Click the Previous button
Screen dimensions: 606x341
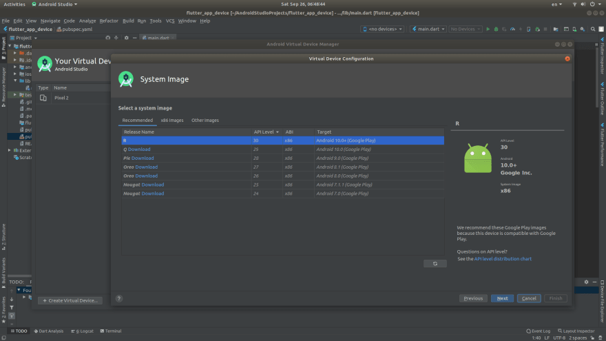[473, 298]
